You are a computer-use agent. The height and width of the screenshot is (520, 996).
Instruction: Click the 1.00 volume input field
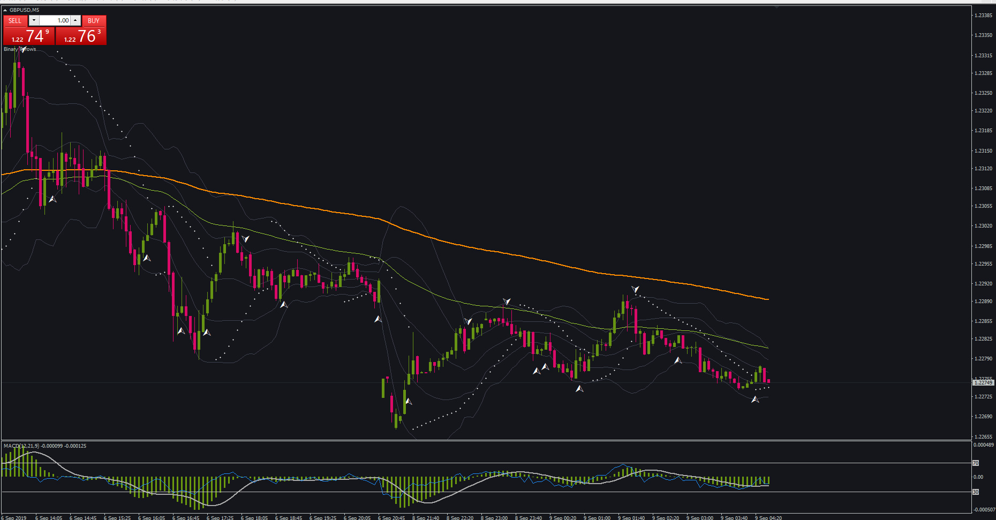pyautogui.click(x=55, y=20)
